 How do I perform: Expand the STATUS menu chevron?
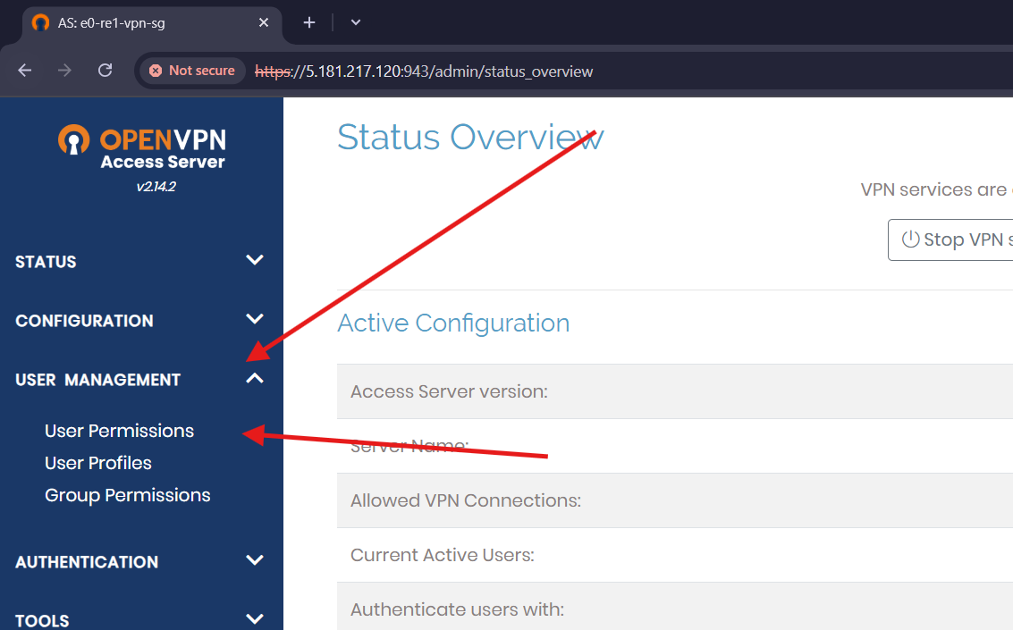pos(255,260)
